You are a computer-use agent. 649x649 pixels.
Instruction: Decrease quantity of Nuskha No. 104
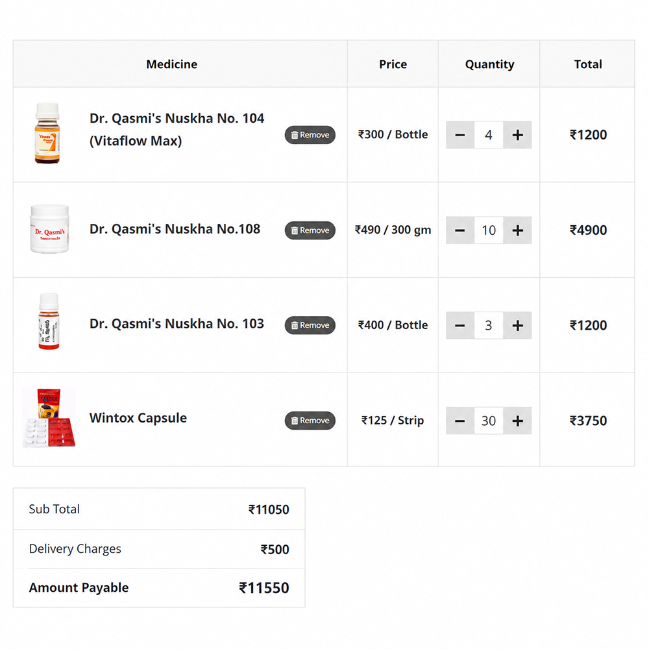(460, 135)
